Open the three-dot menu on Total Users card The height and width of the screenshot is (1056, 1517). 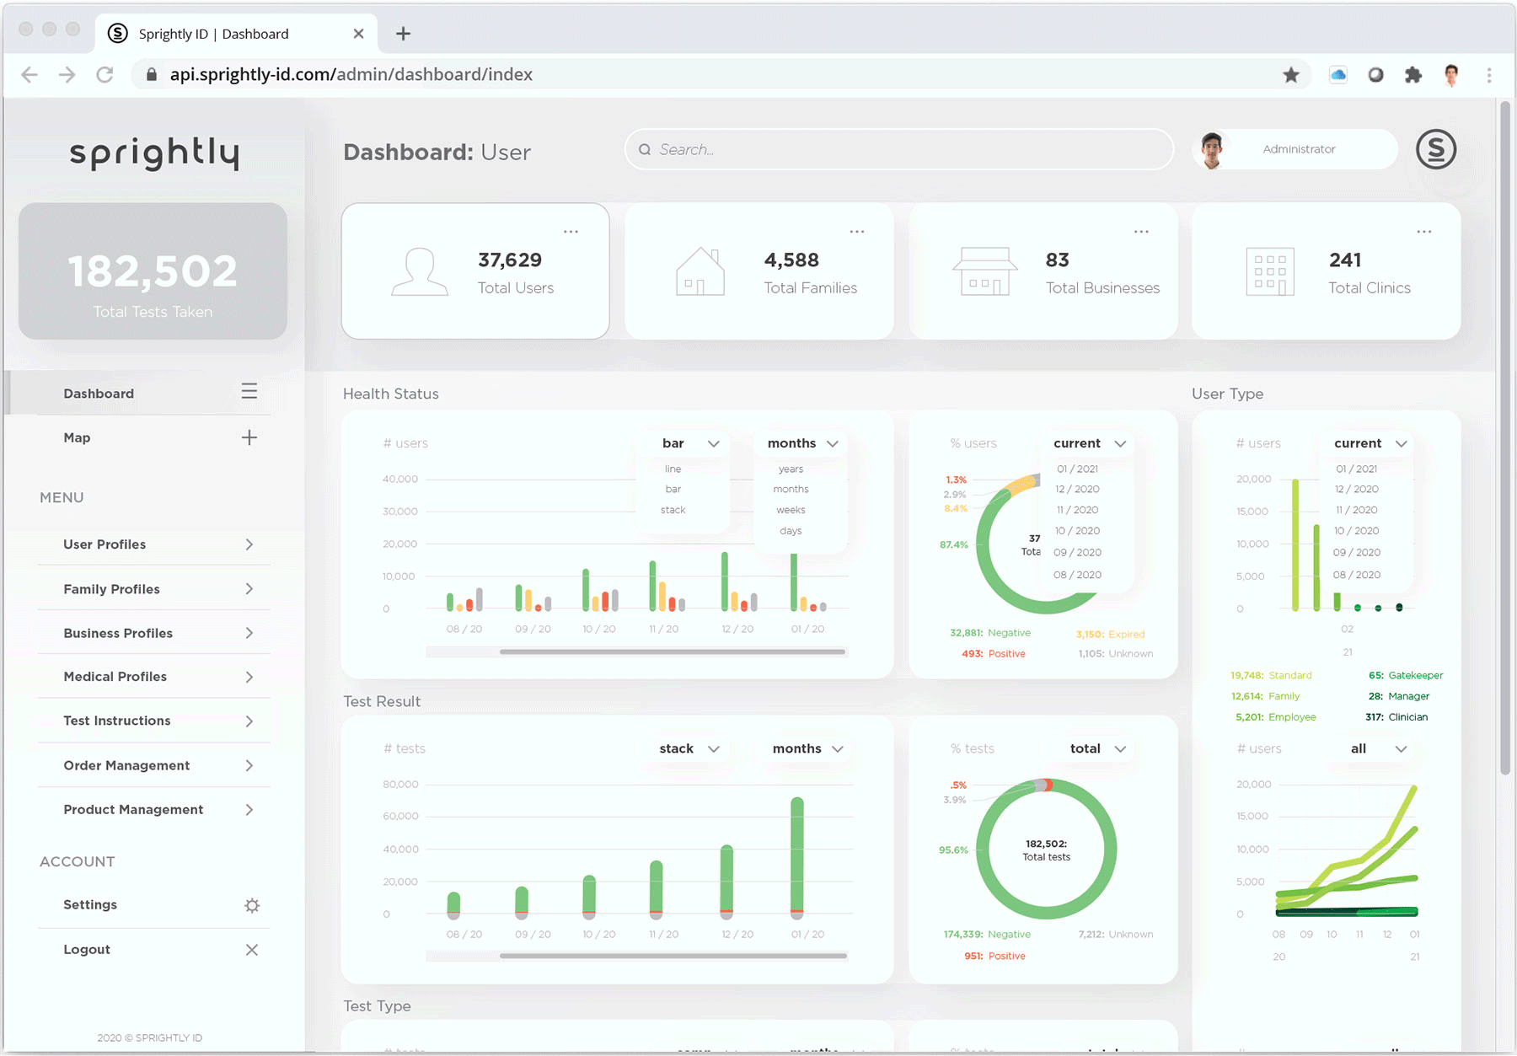pyautogui.click(x=571, y=232)
